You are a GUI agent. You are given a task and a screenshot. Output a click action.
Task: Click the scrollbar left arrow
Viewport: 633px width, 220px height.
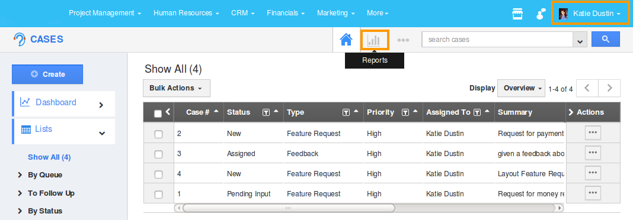coord(178,208)
